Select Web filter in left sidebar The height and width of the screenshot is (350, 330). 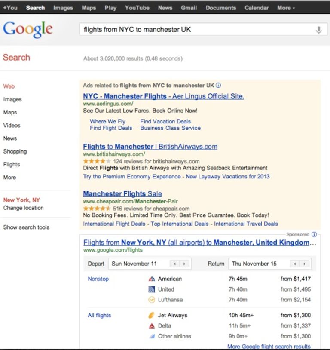tap(9, 86)
